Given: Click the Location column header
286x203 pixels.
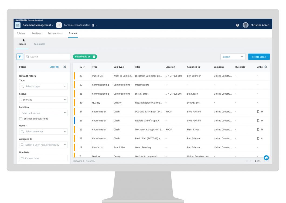Looking at the screenshot, I should click(x=170, y=67).
